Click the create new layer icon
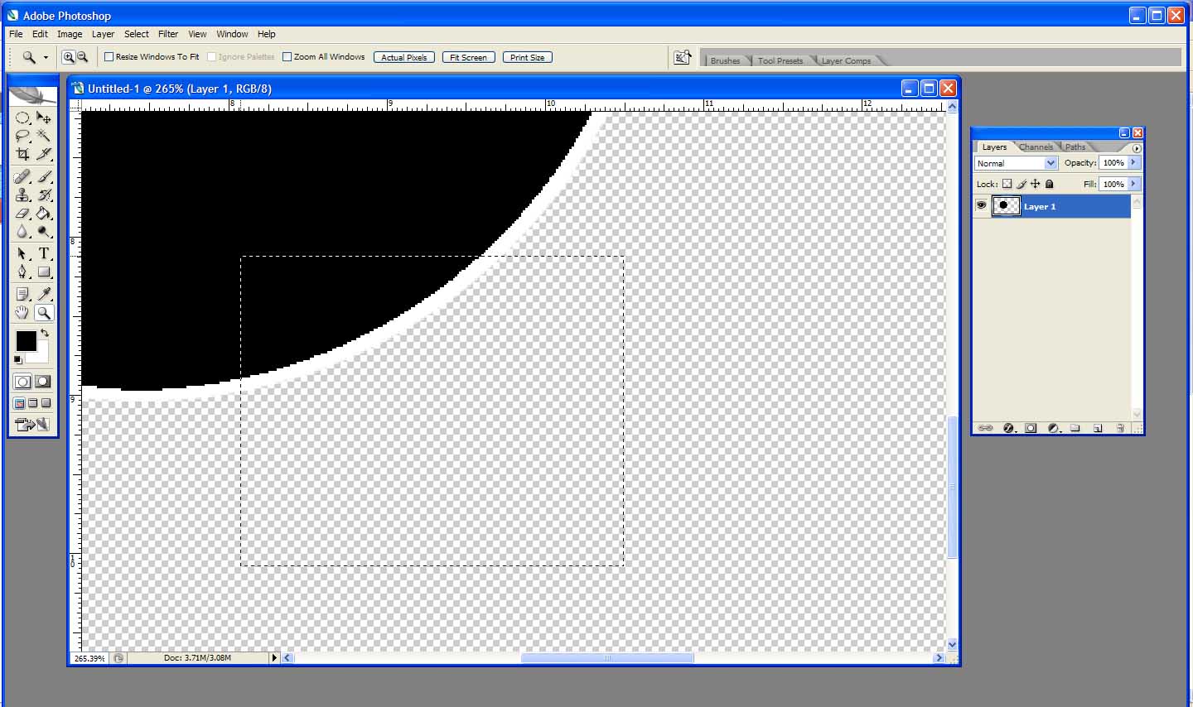Image resolution: width=1193 pixels, height=707 pixels. (x=1098, y=428)
